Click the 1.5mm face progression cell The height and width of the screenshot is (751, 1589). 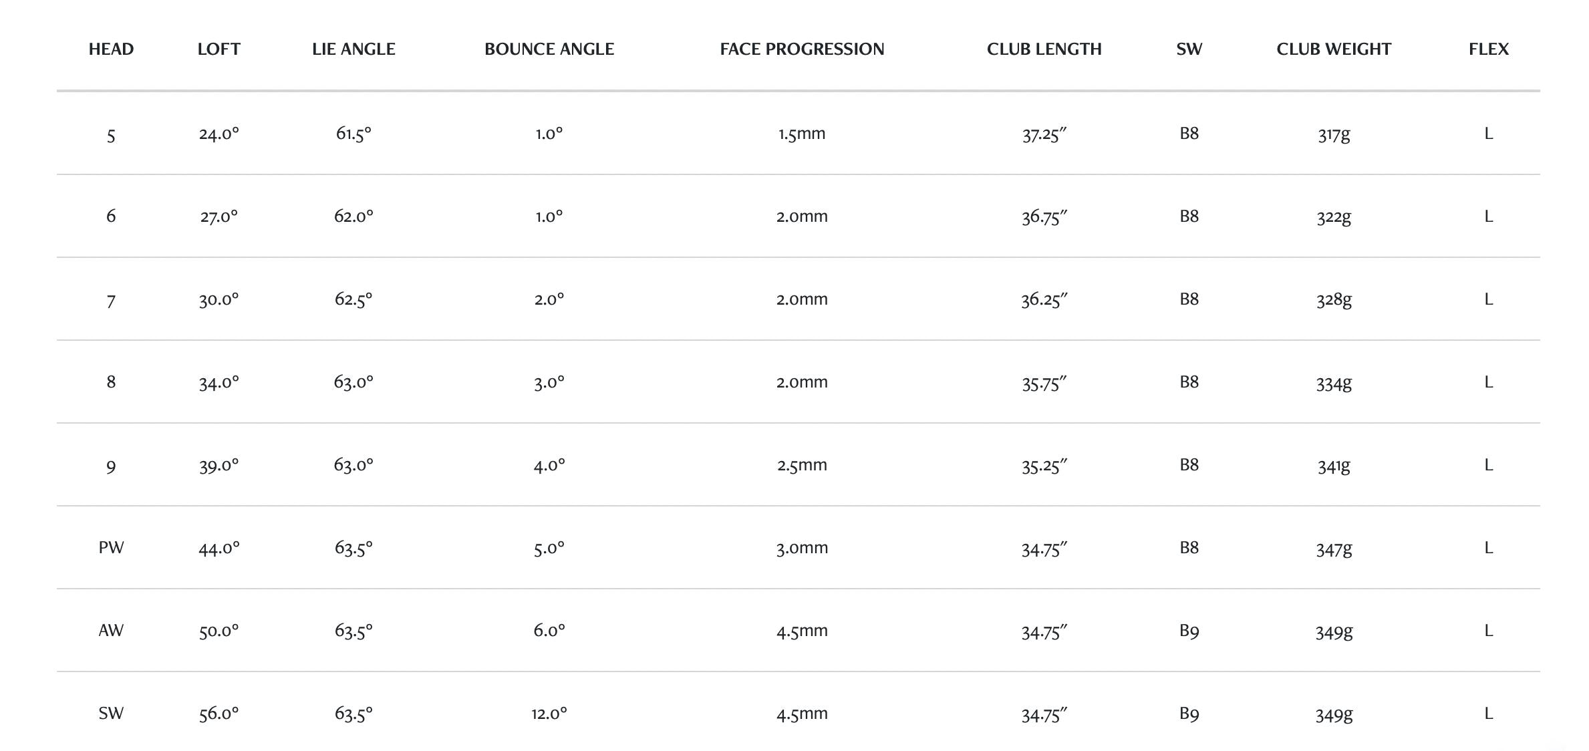click(802, 134)
